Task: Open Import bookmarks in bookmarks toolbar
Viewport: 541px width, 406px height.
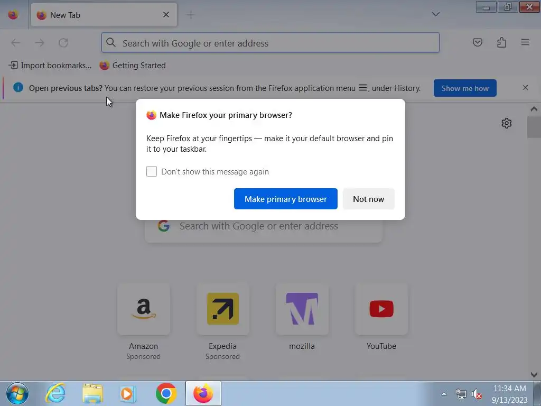Action: tap(50, 65)
